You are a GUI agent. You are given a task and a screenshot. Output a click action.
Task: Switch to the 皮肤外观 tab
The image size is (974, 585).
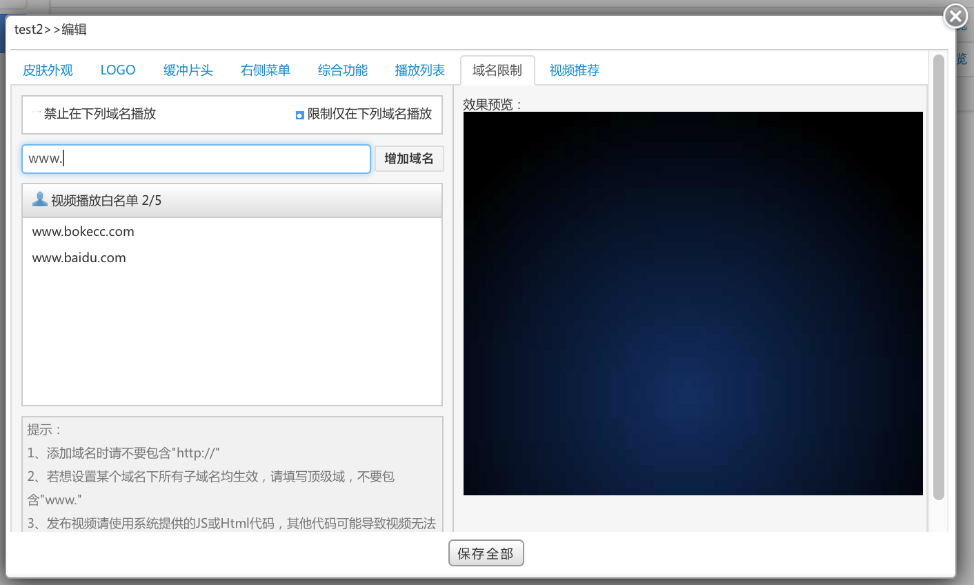point(48,70)
